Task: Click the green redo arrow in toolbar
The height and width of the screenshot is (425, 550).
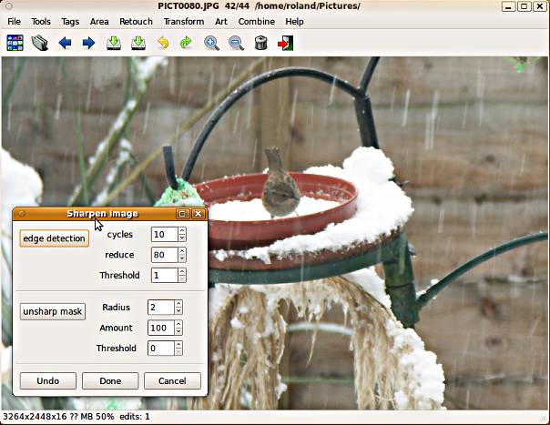Action: (187, 42)
